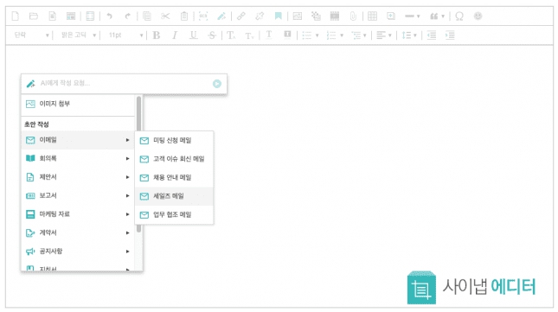The width and height of the screenshot is (558, 312).
Task: Copy the selection
Action: (x=146, y=16)
